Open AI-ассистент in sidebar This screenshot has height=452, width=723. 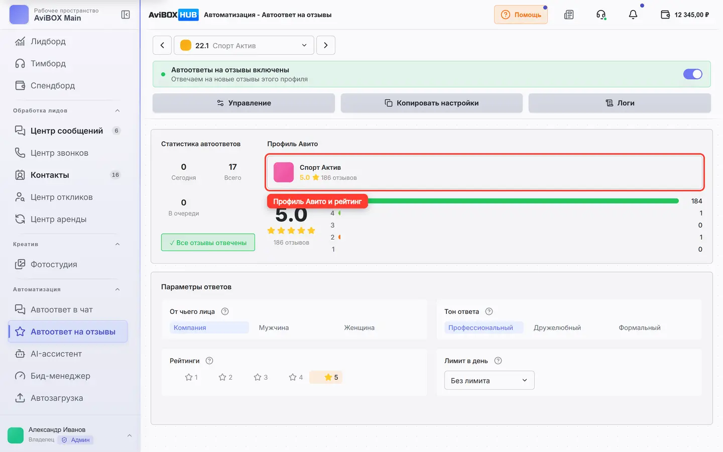68,354
